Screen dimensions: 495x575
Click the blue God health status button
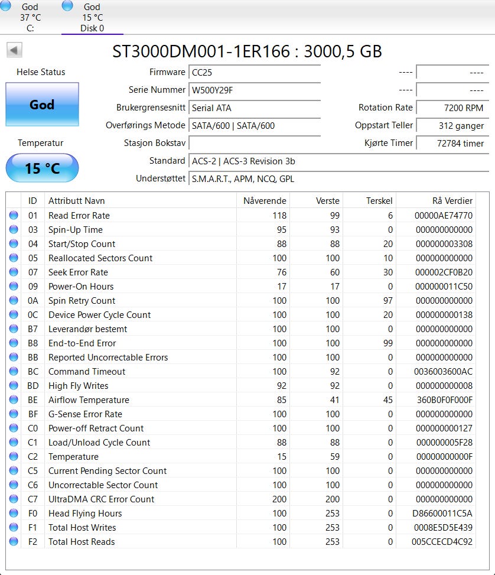click(x=42, y=105)
